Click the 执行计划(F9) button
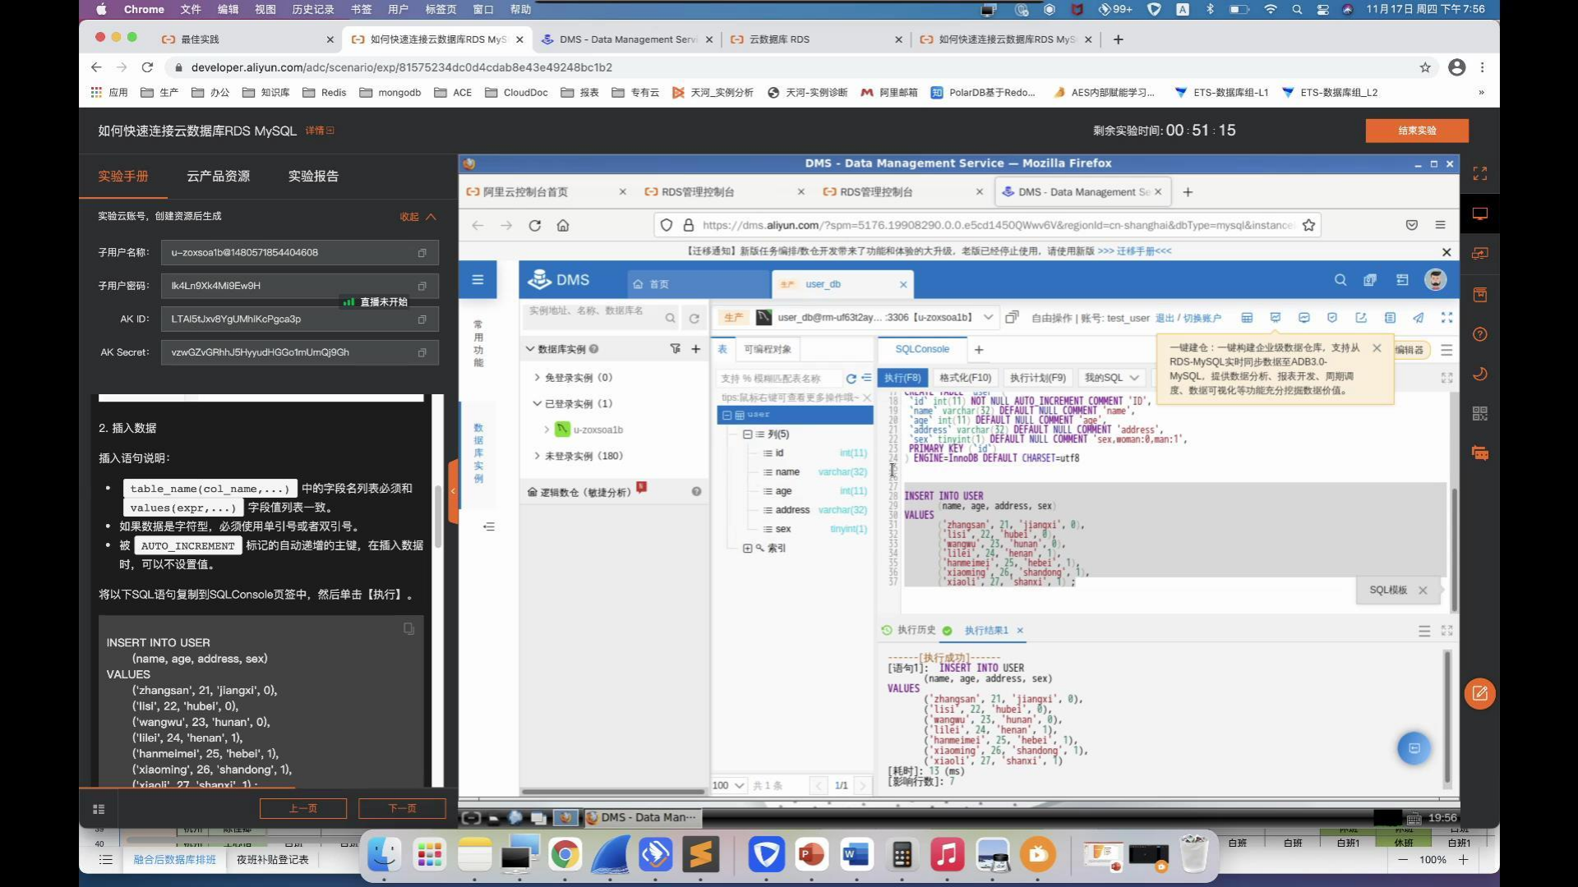Image resolution: width=1578 pixels, height=887 pixels. (1037, 378)
